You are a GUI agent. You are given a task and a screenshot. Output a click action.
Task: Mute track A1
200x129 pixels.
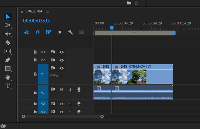62,89
